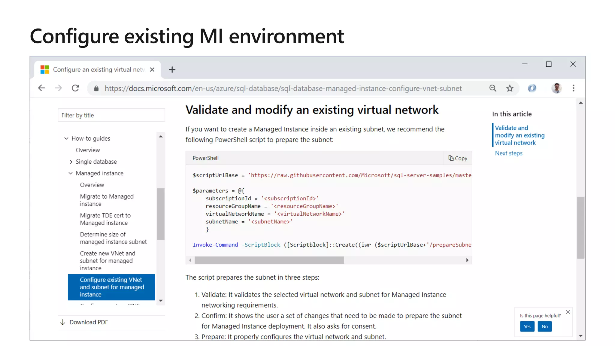This screenshot has height=346, width=615.
Task: Copy the PowerShell code block
Action: (x=458, y=158)
